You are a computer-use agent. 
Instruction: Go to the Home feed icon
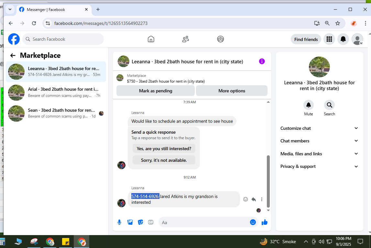coord(151,39)
